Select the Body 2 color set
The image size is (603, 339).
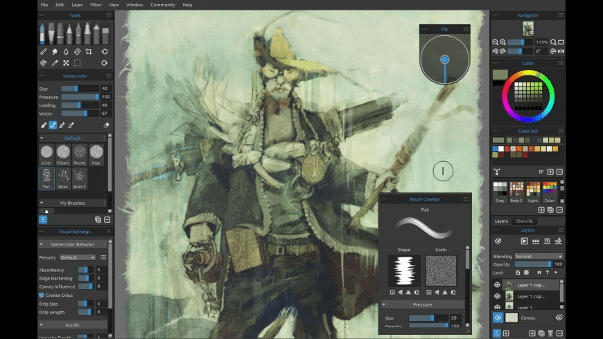point(516,192)
